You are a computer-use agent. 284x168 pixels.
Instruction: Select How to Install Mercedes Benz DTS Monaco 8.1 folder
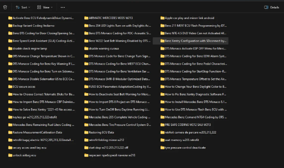(x=196, y=102)
